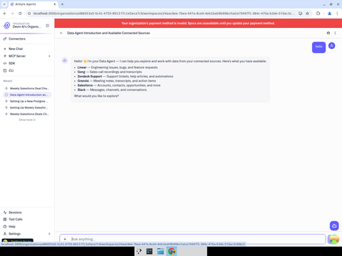Select the Airbyte Agents browser tab
This screenshot has width=342, height=256.
(33, 4)
